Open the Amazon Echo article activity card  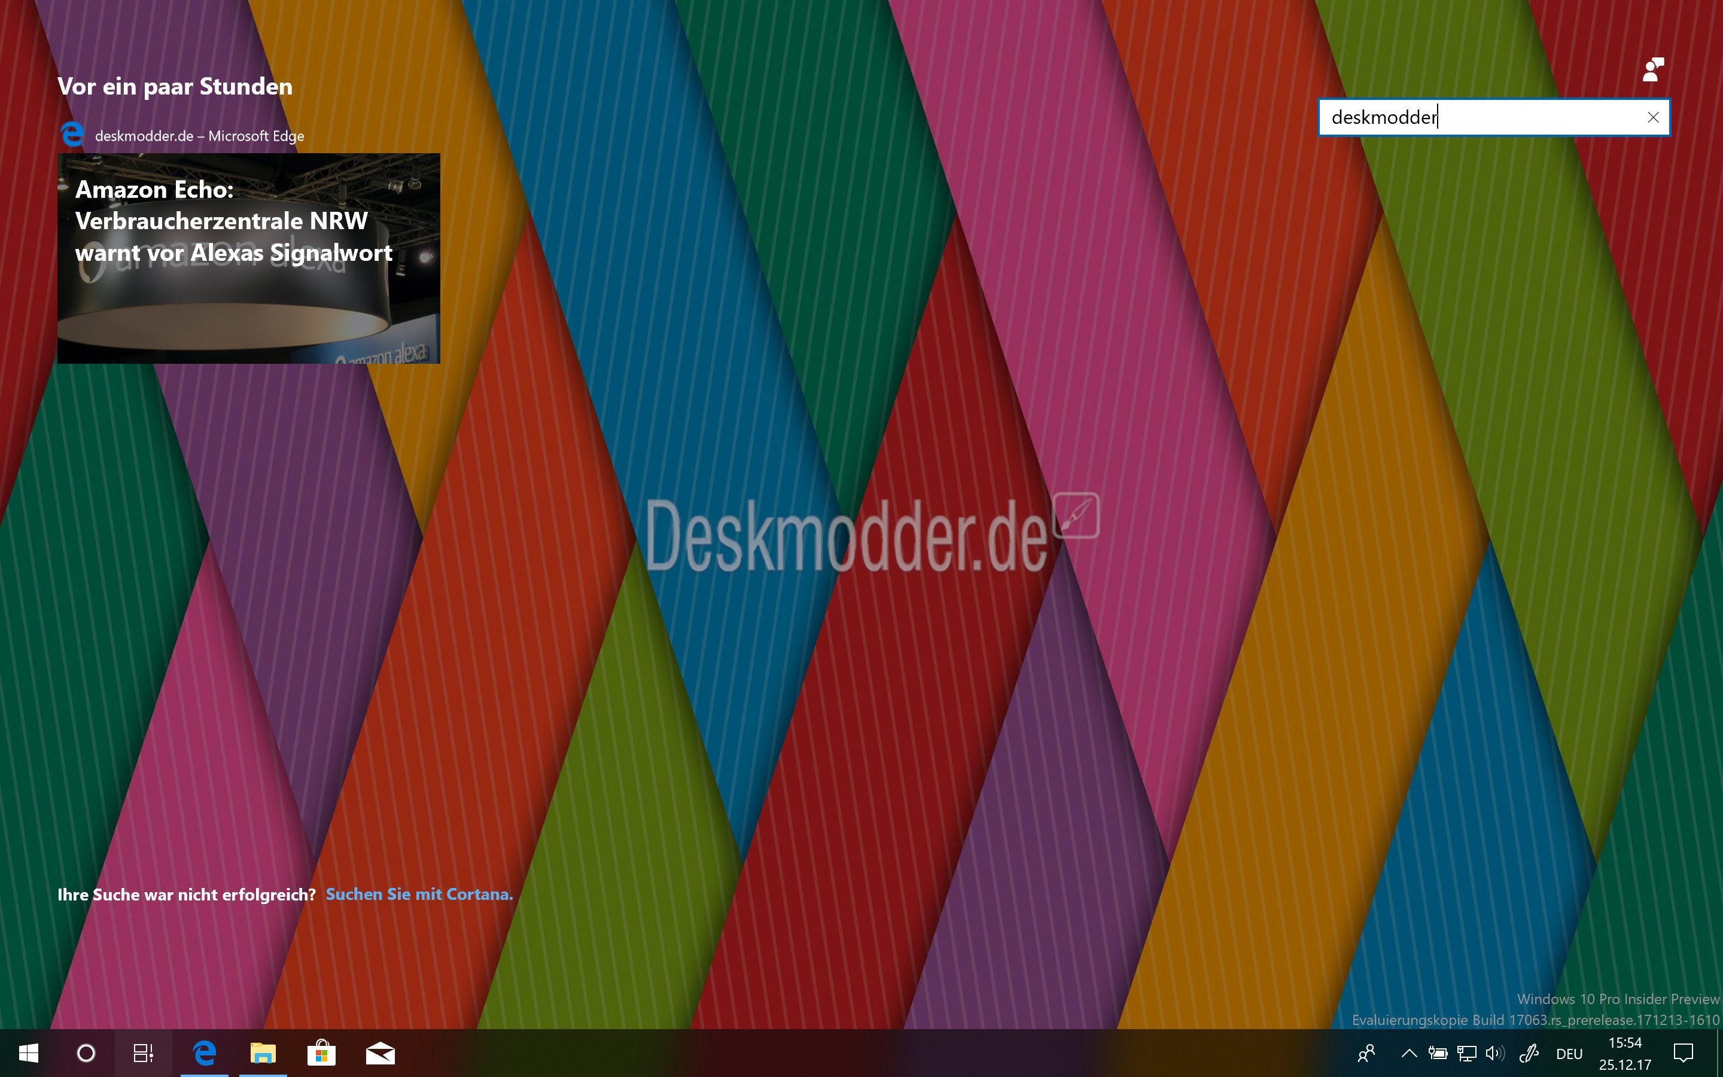point(248,258)
